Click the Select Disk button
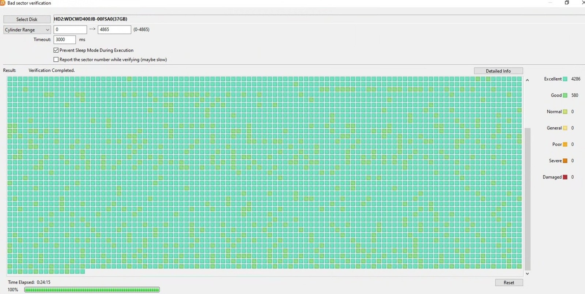This screenshot has width=585, height=294. [27, 19]
